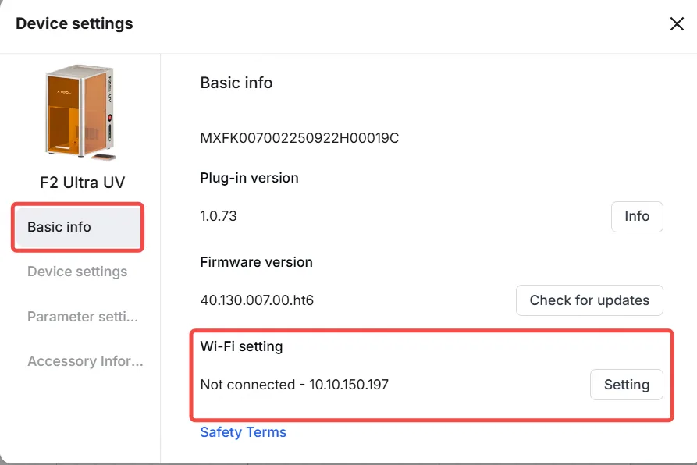Click the Wi-Fi setting label
This screenshot has height=465, width=697.
(x=241, y=346)
